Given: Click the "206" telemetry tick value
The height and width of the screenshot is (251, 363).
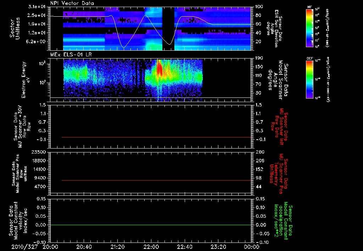Looking at the screenshot, I should 259,161.
